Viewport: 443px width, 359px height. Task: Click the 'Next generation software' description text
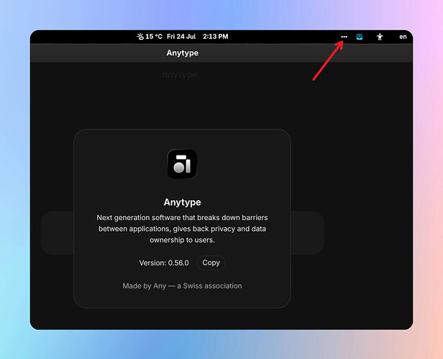[182, 229]
